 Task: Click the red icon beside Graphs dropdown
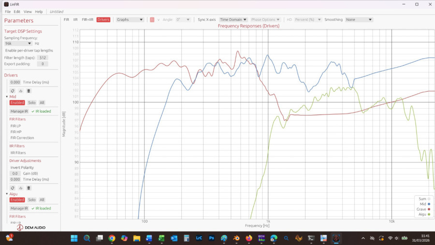[152, 20]
